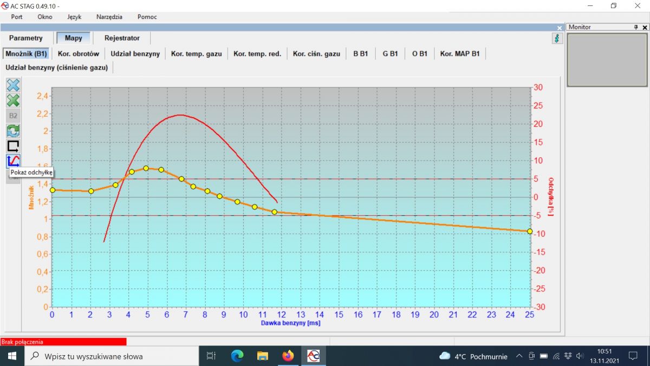Select the Mnożnik (B1) map tab
This screenshot has width=650, height=366.
point(26,54)
